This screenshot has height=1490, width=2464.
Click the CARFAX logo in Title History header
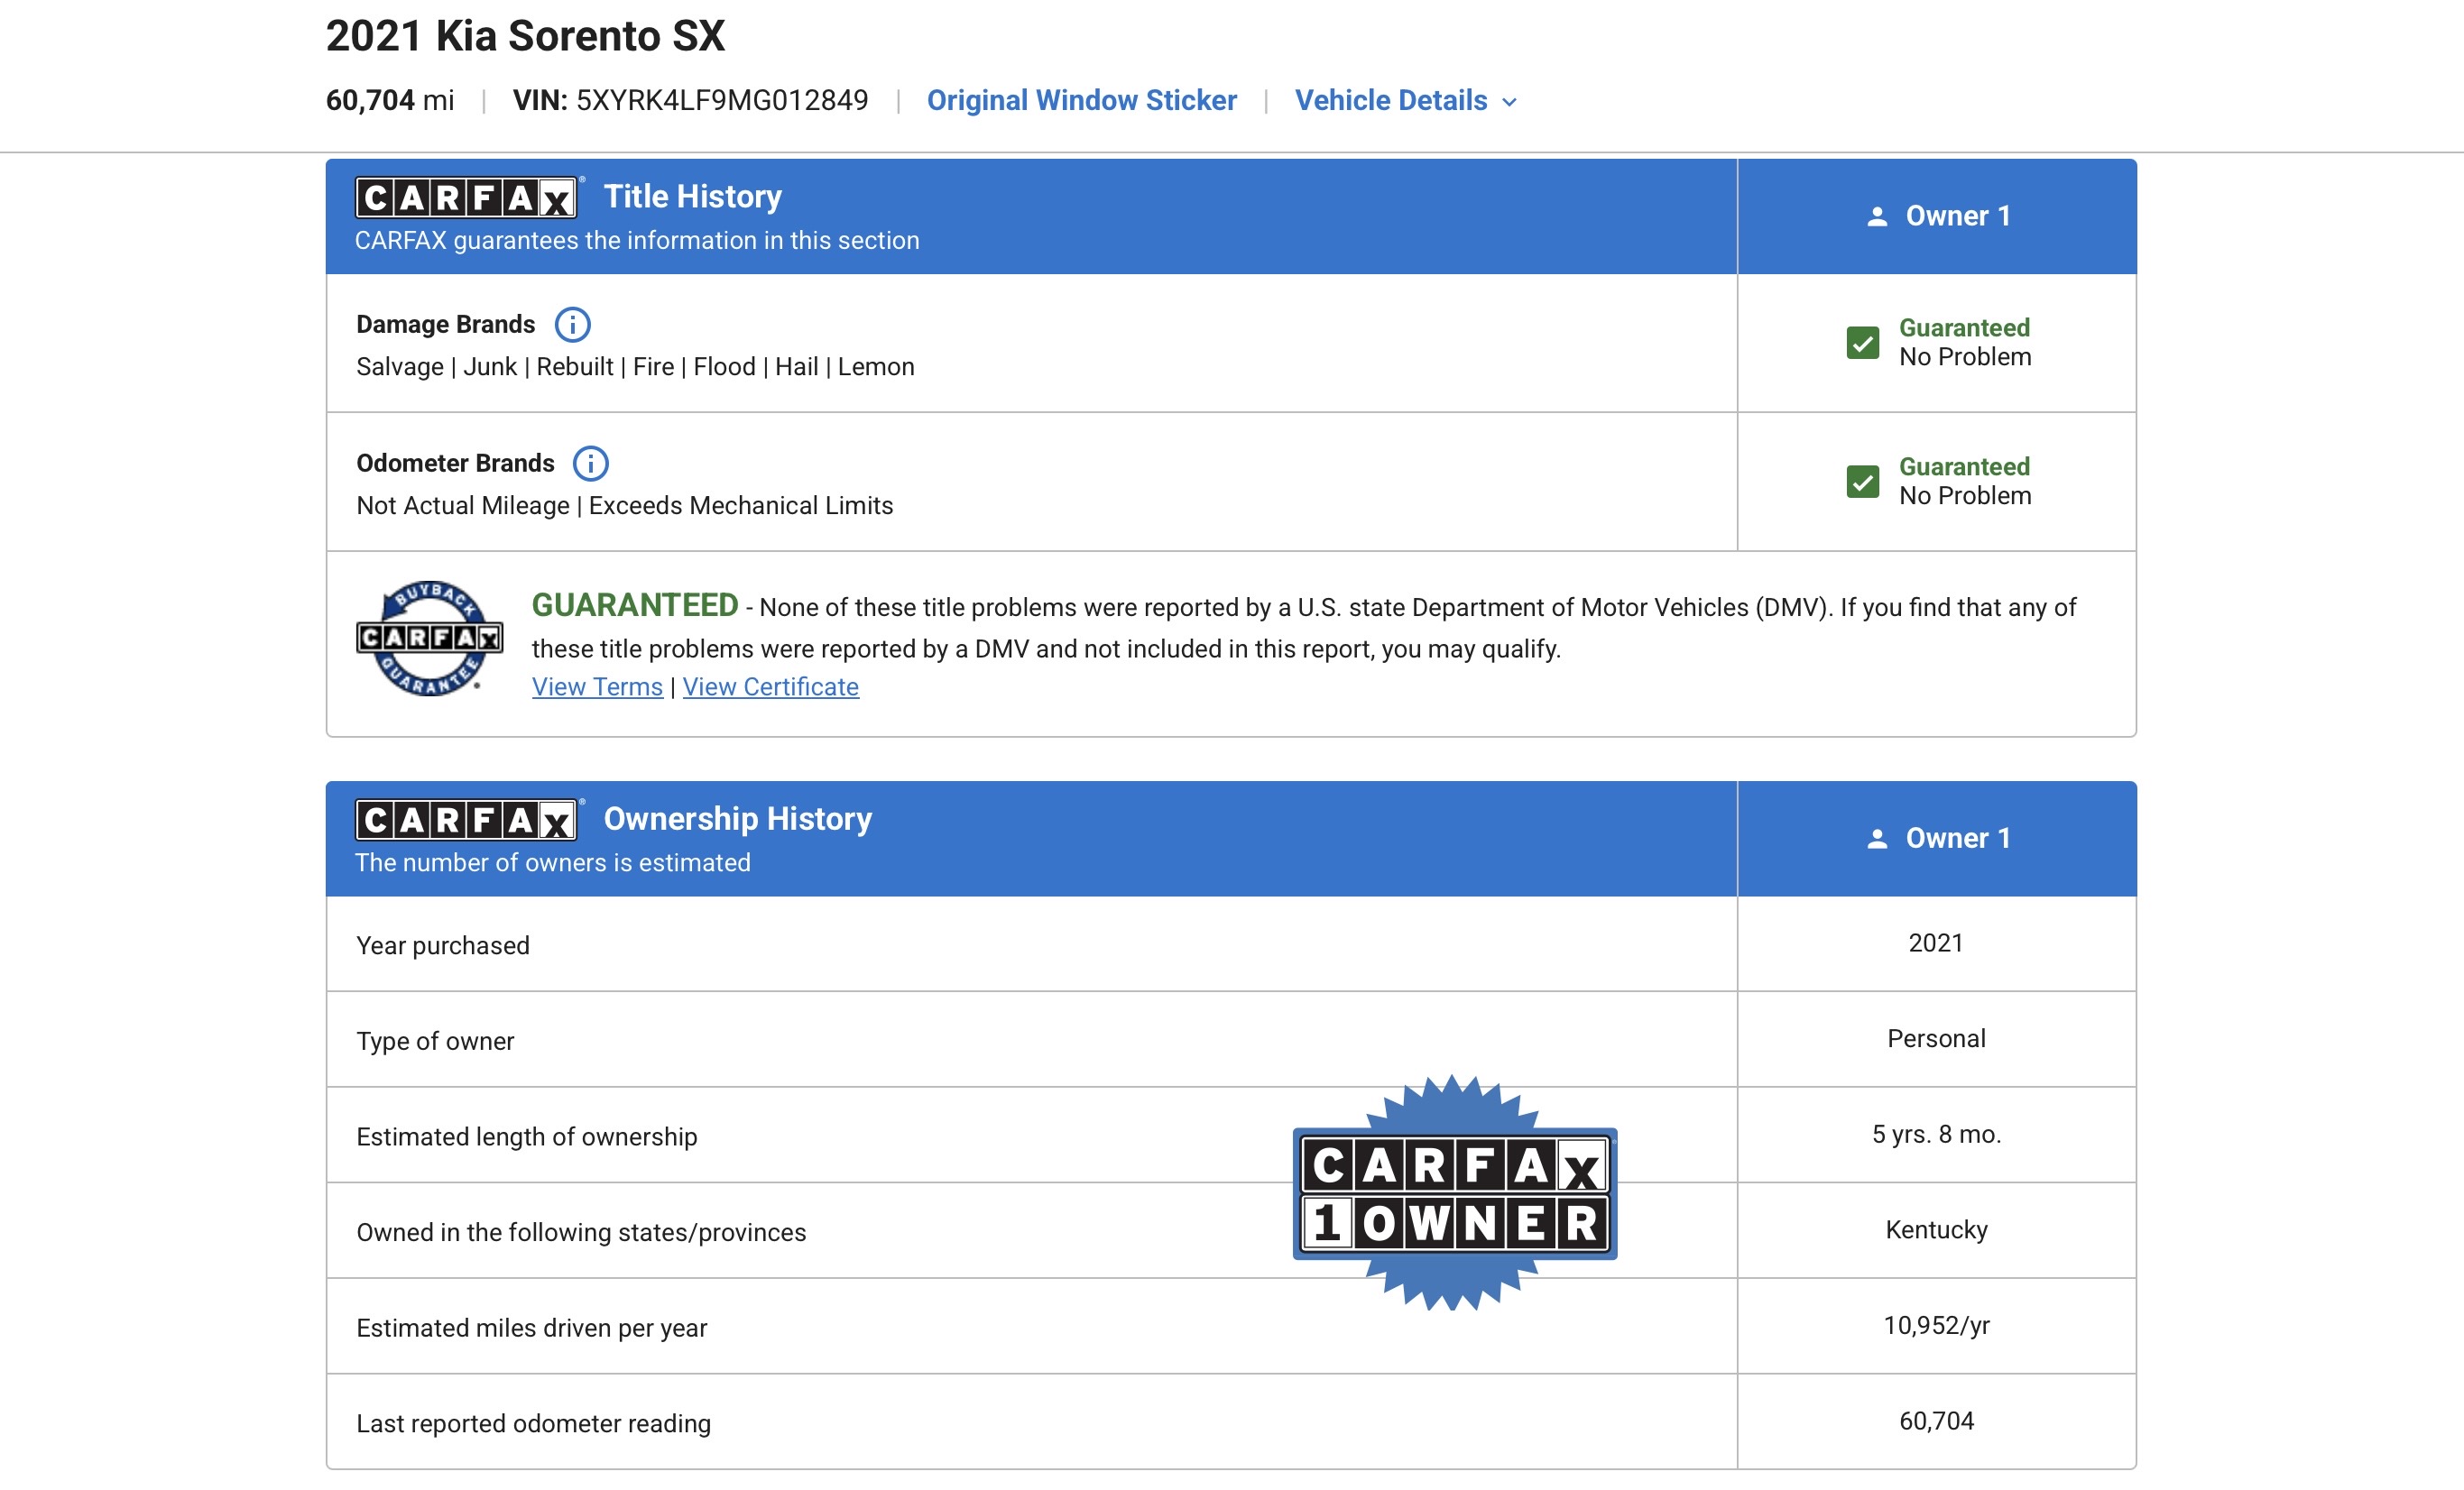(x=467, y=197)
